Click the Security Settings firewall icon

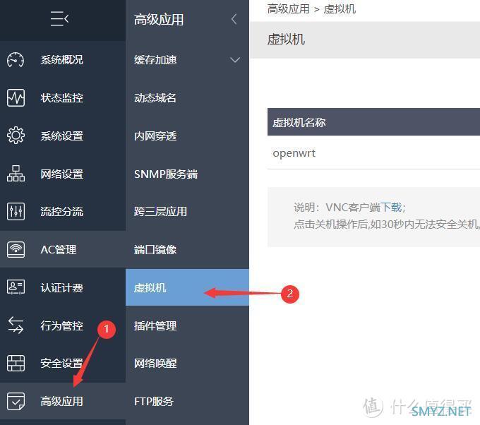click(16, 363)
